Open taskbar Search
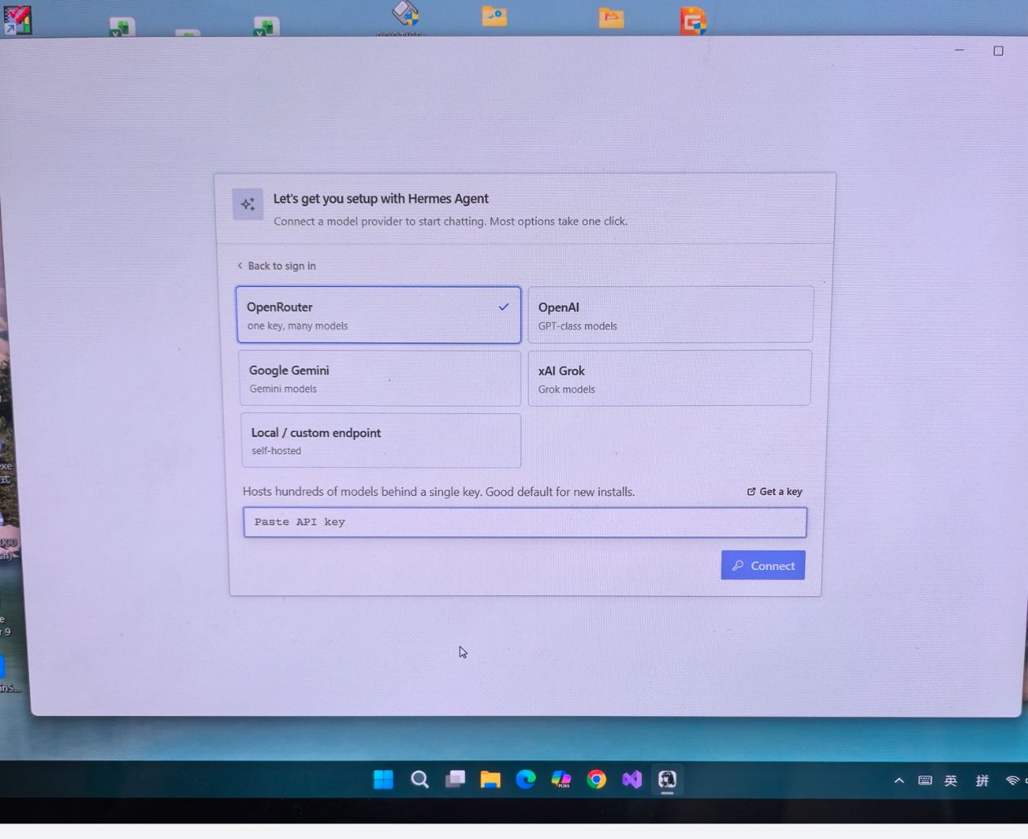Screen dimensions: 1028x839 tap(419, 779)
